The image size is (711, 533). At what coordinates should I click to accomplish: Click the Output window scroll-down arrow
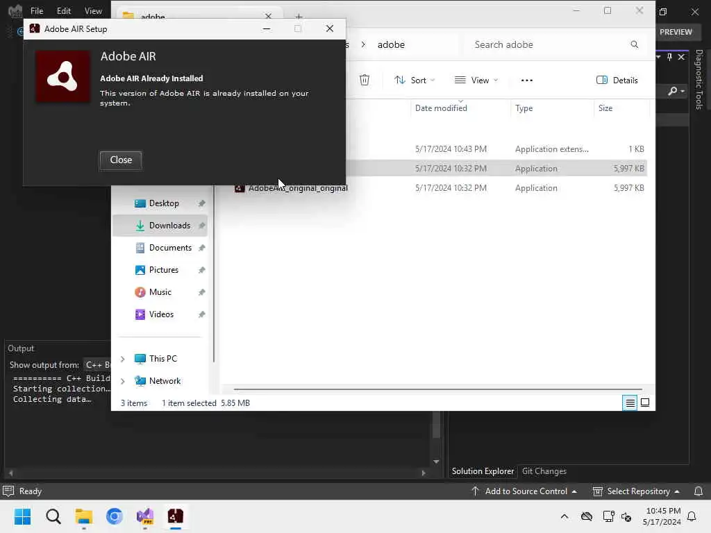[436, 462]
